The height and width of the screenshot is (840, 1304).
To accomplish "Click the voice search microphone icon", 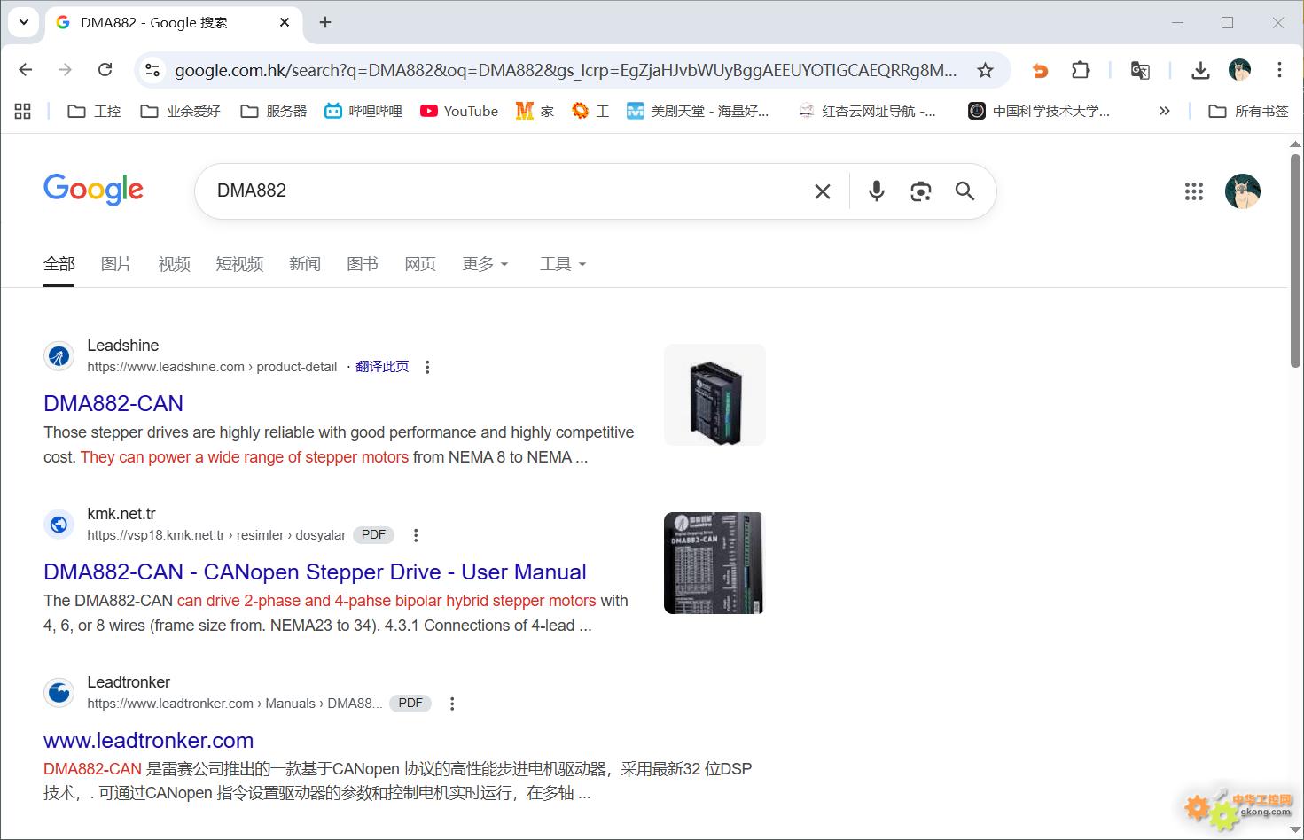I will (x=876, y=191).
